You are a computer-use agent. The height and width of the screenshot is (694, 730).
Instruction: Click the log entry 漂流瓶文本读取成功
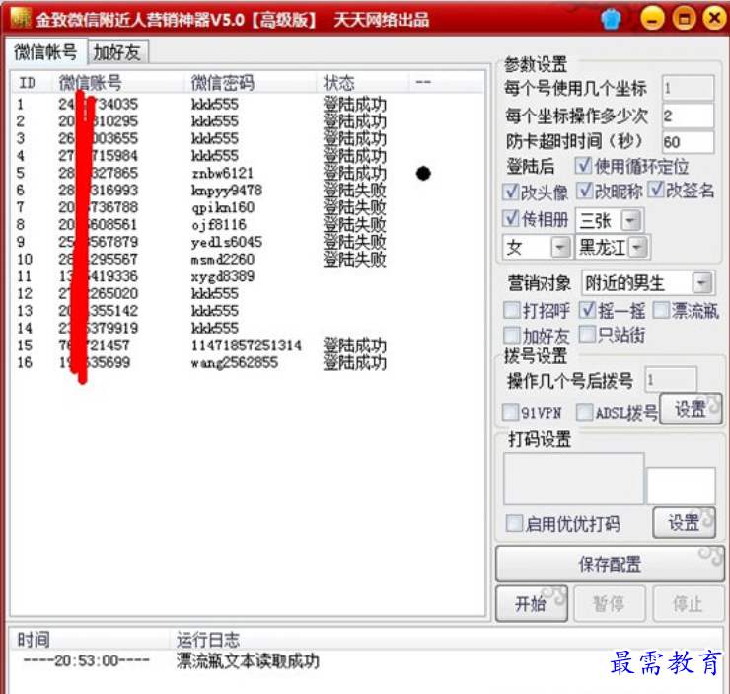pyautogui.click(x=248, y=661)
